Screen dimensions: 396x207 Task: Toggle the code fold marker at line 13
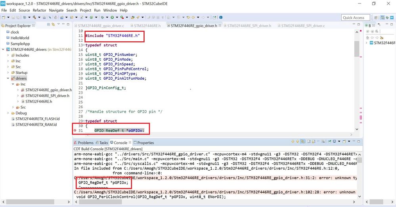pyautogui.click(x=84, y=45)
